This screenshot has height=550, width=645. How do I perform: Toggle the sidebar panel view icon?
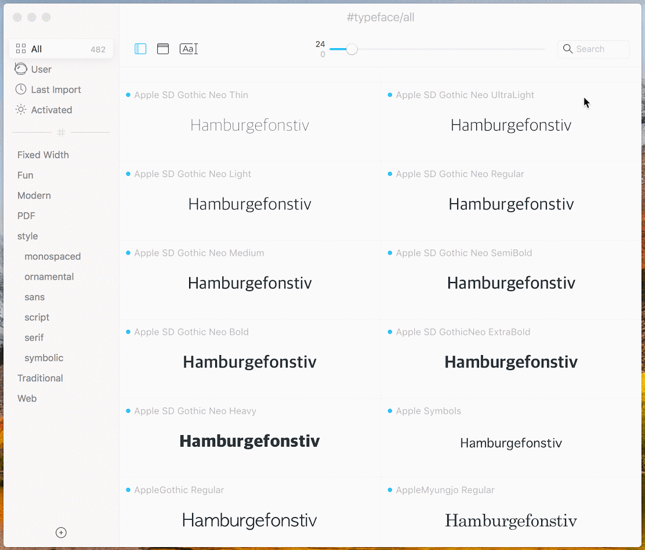140,49
